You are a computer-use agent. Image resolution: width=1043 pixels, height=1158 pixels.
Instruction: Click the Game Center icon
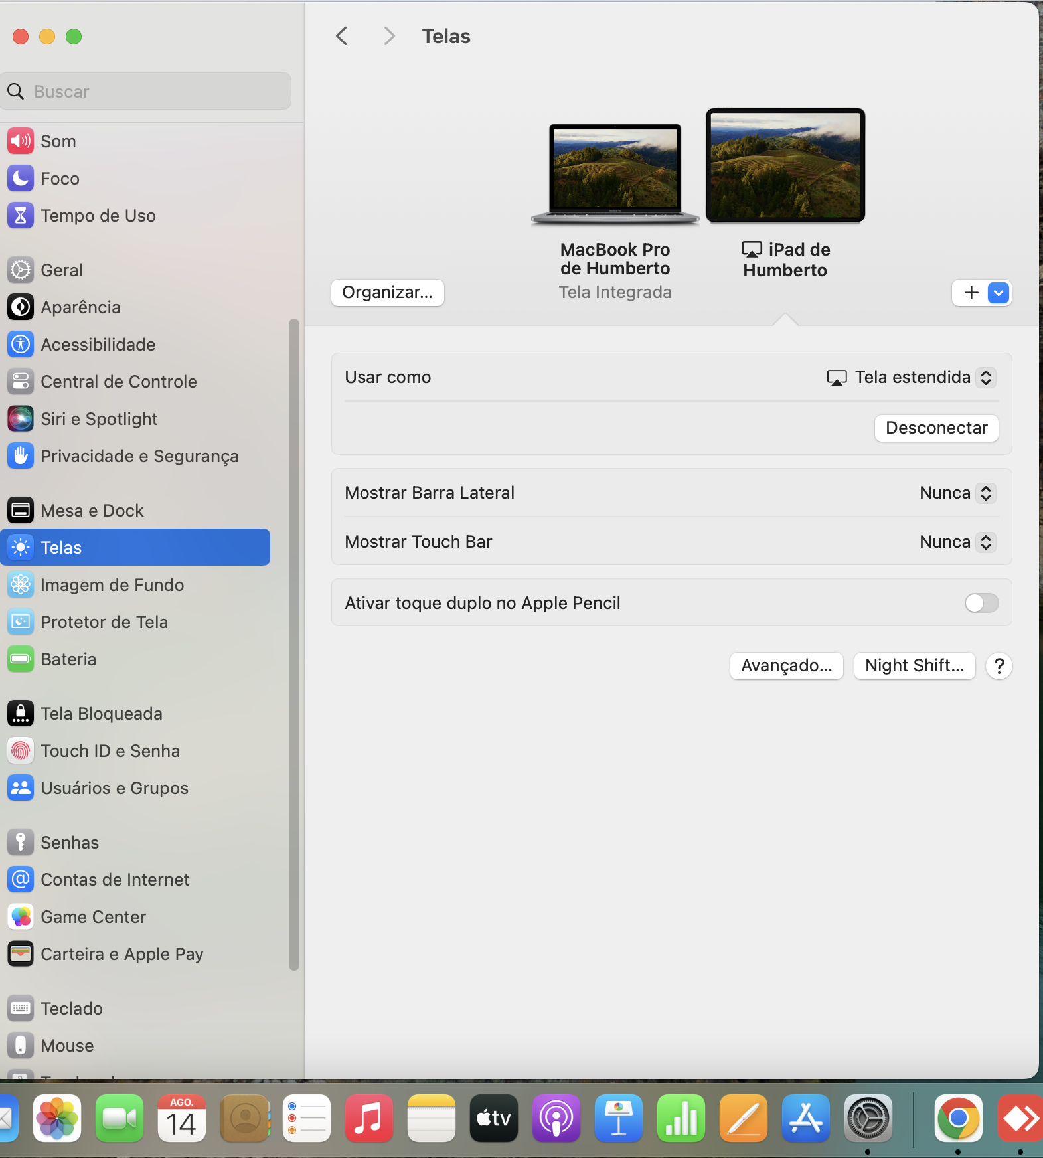click(21, 917)
